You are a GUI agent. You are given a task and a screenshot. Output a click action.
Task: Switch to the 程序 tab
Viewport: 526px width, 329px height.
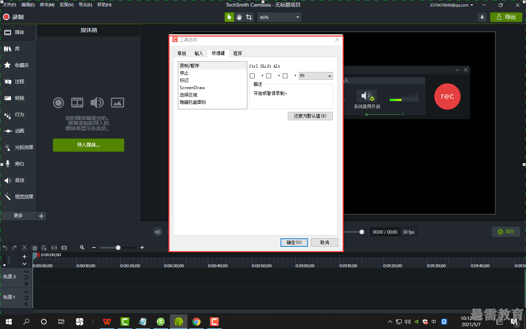pyautogui.click(x=237, y=53)
